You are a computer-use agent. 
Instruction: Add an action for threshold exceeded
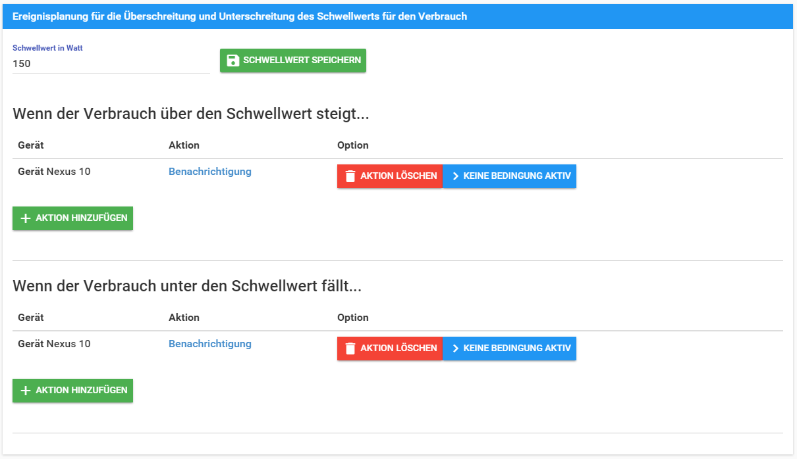[72, 218]
